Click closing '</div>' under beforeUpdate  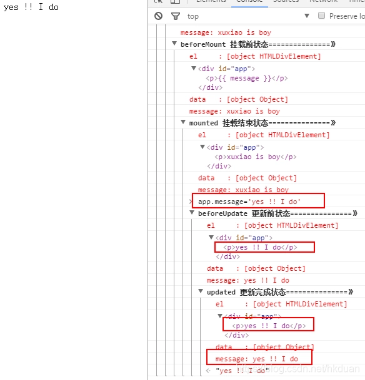(228, 256)
